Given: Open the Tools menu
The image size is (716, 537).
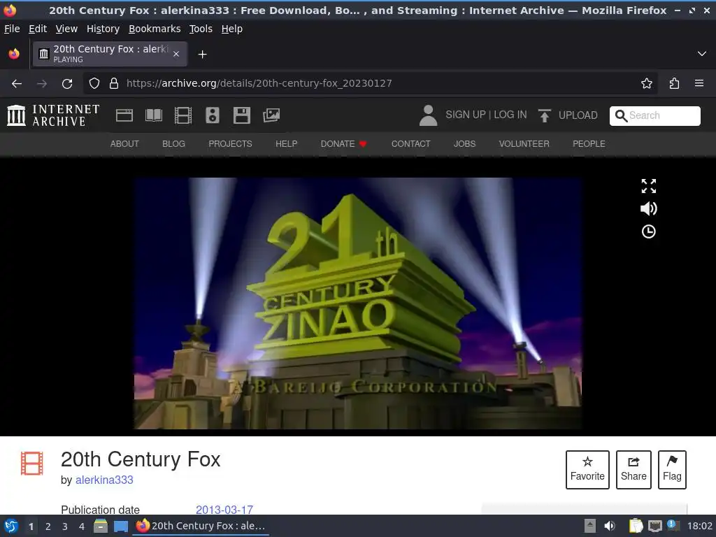Looking at the screenshot, I should point(201,29).
